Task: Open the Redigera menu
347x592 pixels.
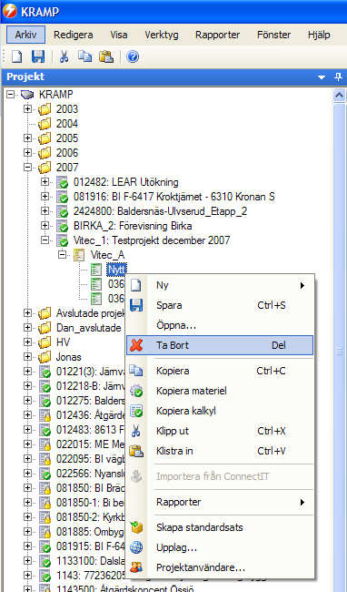Action: pyautogui.click(x=73, y=36)
